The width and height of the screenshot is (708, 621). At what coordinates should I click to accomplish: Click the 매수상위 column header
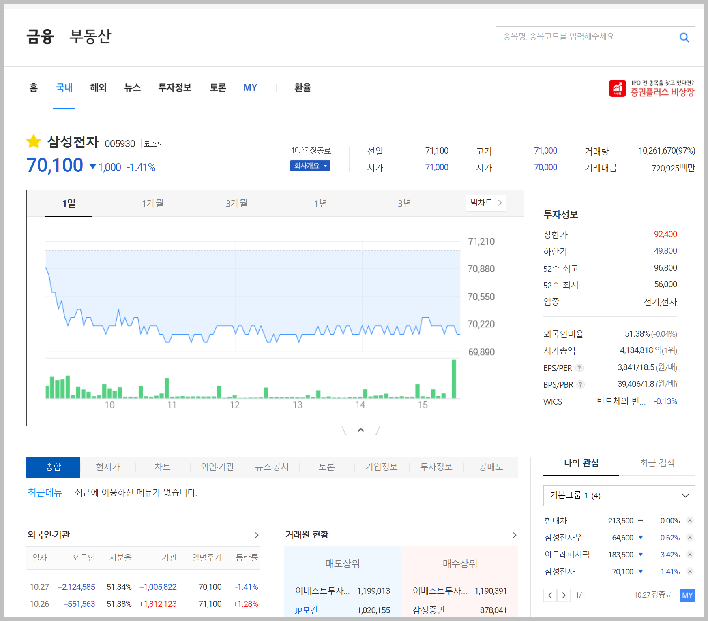460,564
